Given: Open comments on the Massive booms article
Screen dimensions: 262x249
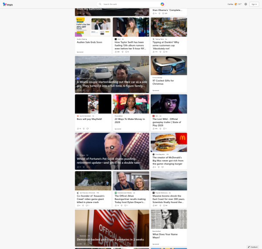Looking at the screenshot, I should [x=164, y=206].
